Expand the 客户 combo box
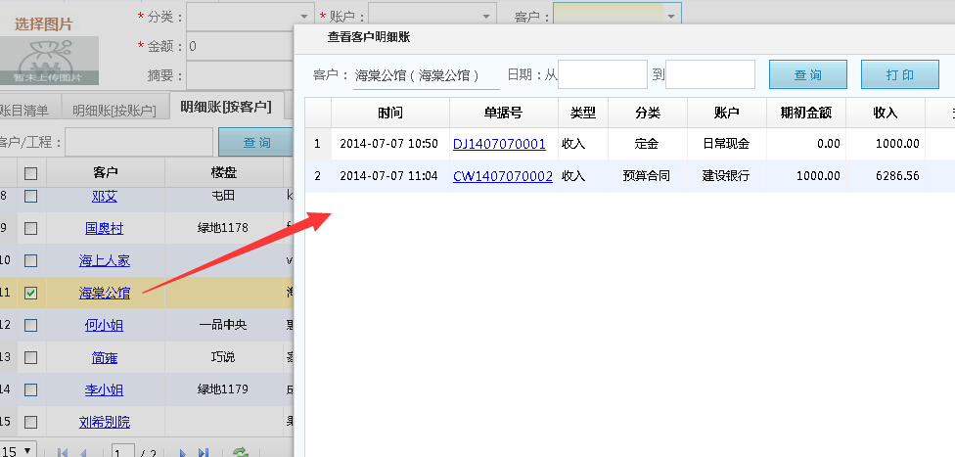The height and width of the screenshot is (457, 955). pyautogui.click(x=670, y=17)
